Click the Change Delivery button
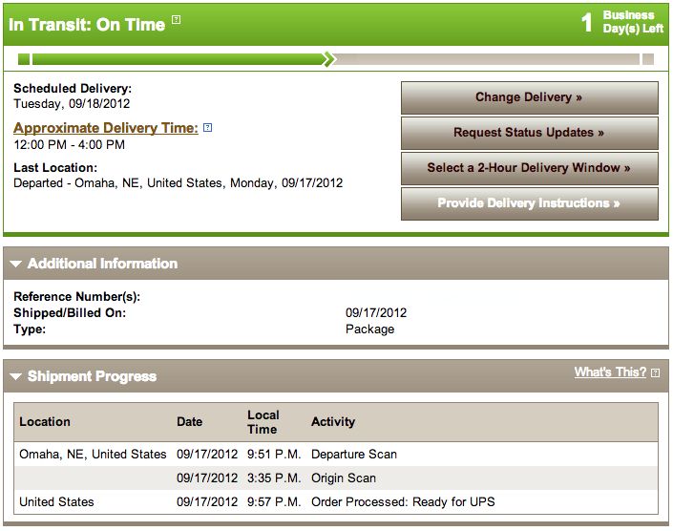This screenshot has width=673, height=531. click(x=530, y=97)
